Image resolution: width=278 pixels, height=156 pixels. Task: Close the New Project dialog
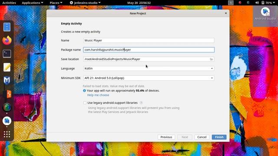tap(226, 13)
